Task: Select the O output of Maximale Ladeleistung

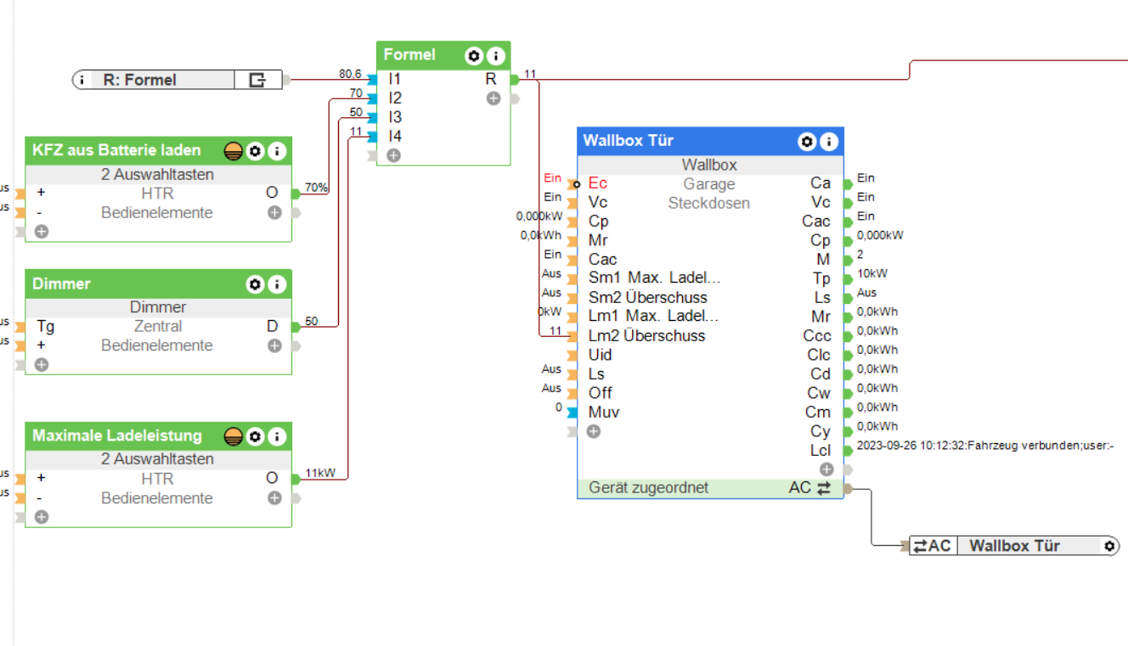Action: 272,478
